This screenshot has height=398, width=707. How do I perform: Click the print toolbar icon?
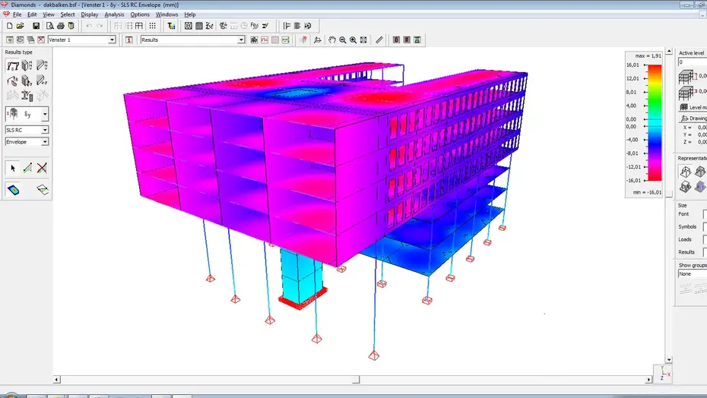(60, 26)
